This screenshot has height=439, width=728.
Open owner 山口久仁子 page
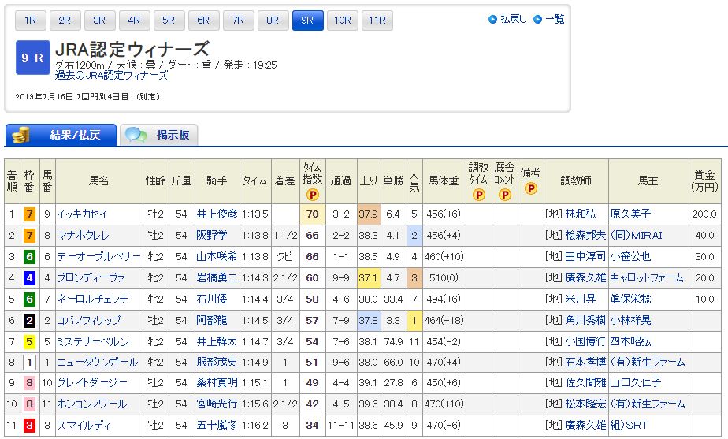tap(636, 383)
